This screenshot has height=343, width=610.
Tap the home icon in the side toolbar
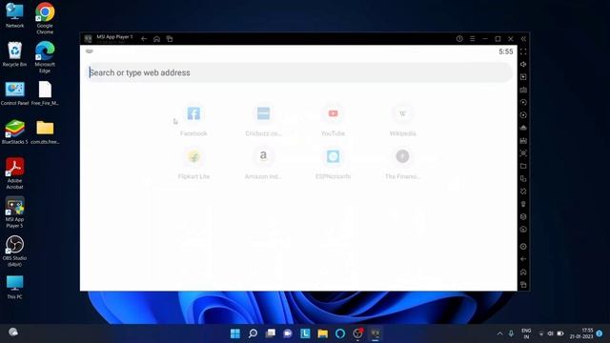(523, 272)
